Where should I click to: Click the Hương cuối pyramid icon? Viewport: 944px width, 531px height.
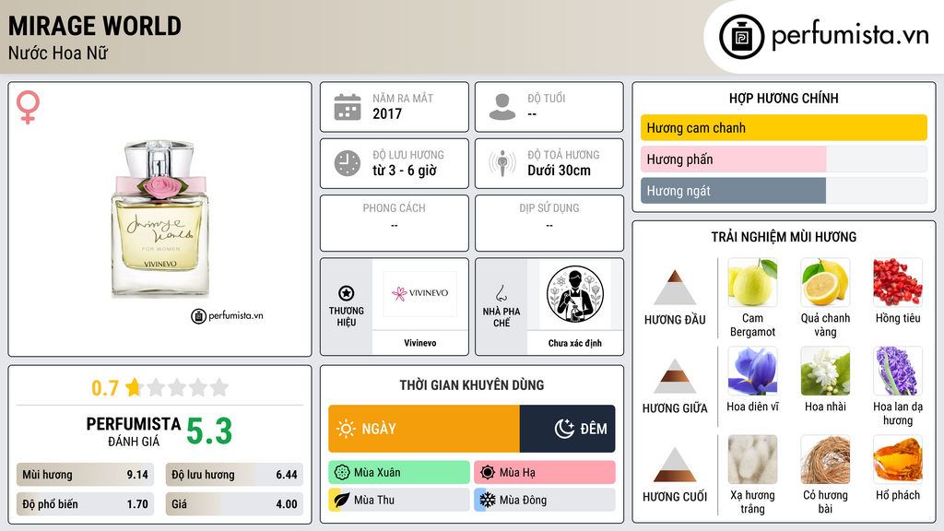click(x=675, y=465)
